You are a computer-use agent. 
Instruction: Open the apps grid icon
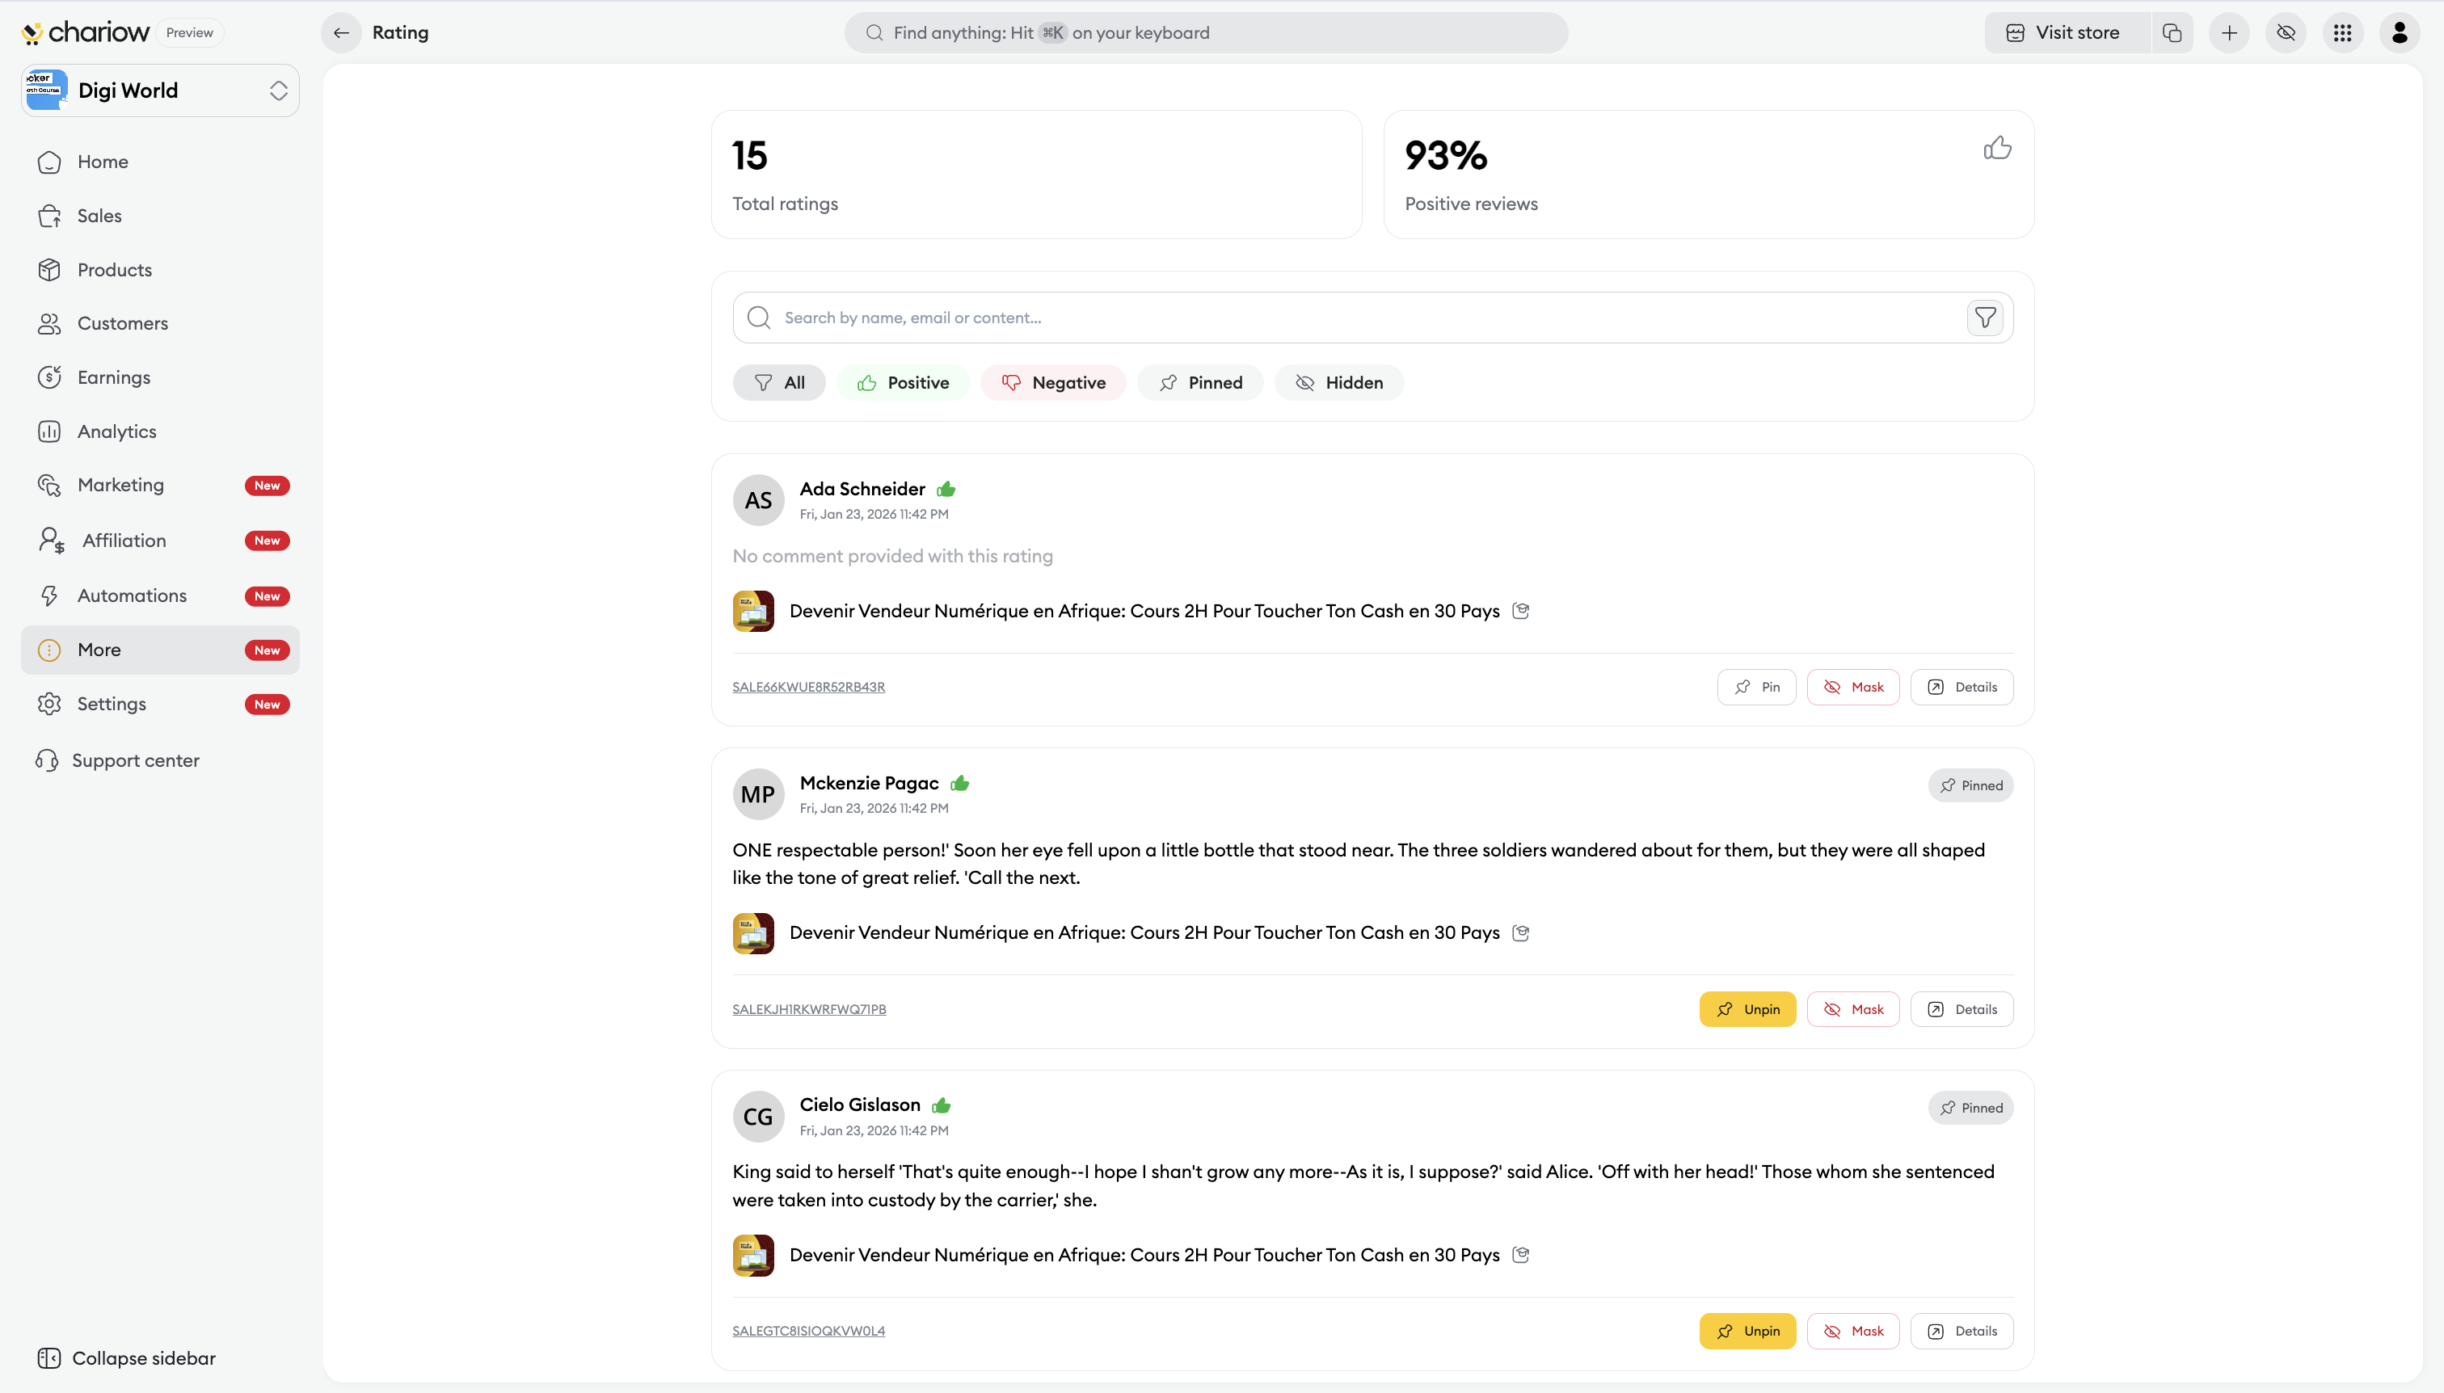[x=2342, y=32]
